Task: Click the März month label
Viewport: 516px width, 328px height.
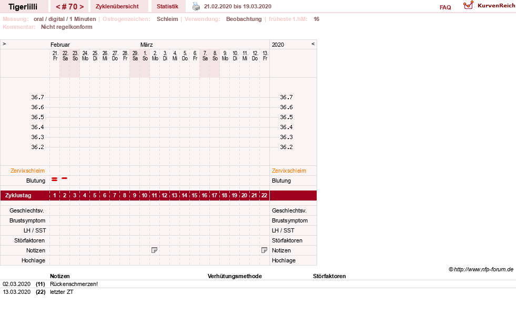Action: 146,45
